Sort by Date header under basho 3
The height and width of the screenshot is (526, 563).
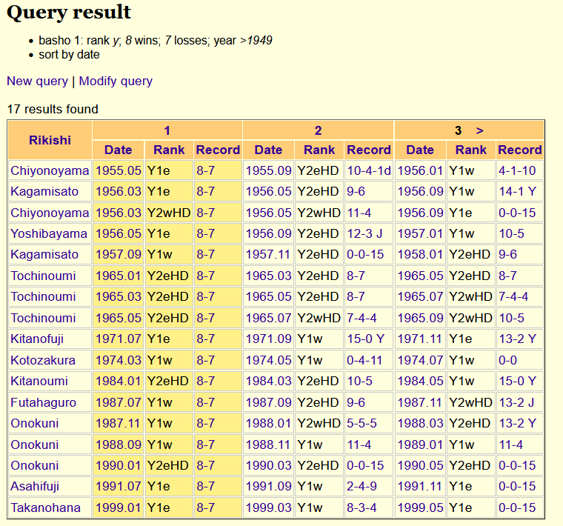[420, 150]
